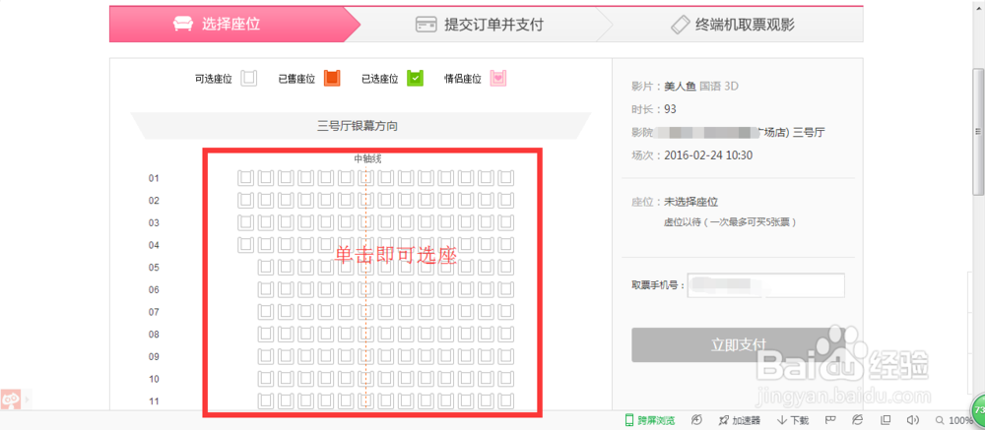Click the window-stack icon in status bar
Viewport: 985px width, 430px height.
pyautogui.click(x=886, y=420)
